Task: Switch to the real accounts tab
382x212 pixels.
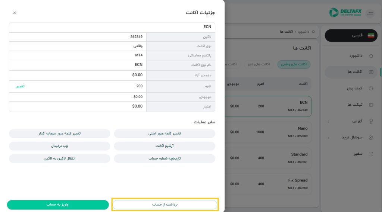Action: (294, 64)
